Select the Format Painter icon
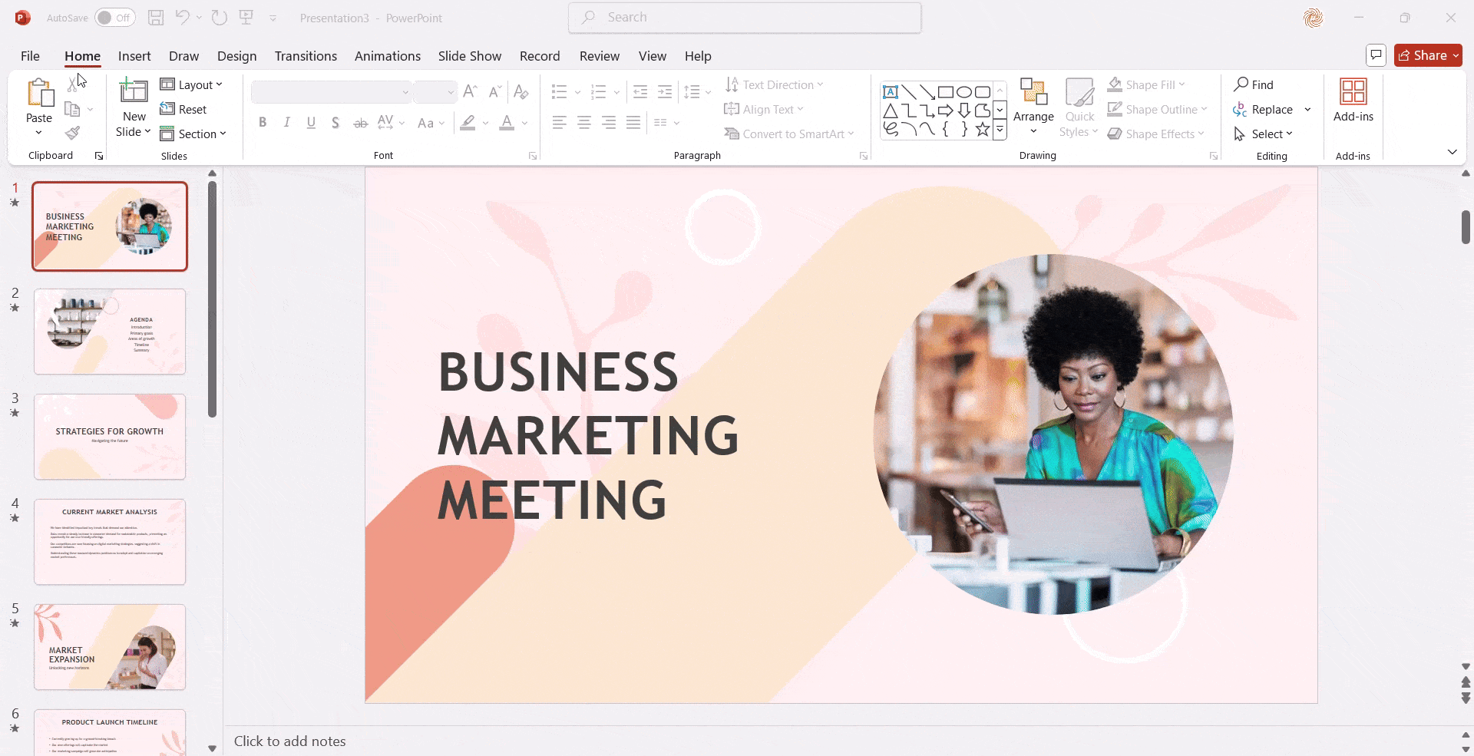The image size is (1474, 756). click(x=74, y=133)
